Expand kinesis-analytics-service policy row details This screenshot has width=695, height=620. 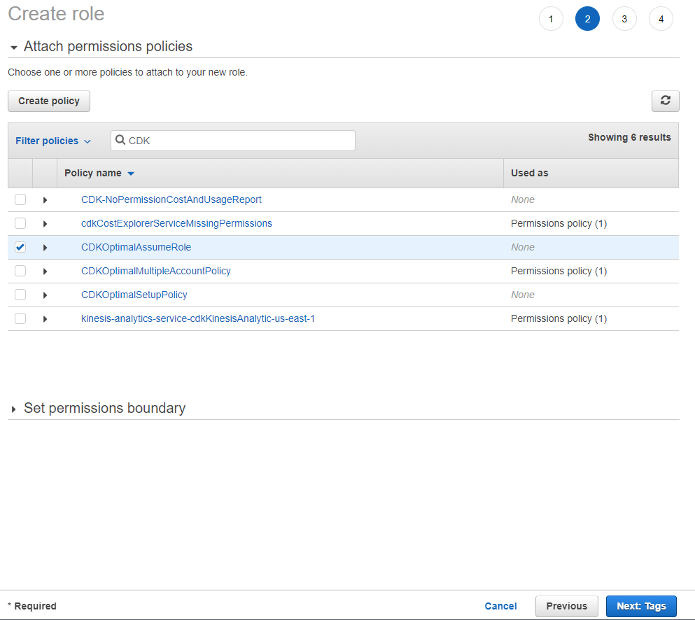pyautogui.click(x=45, y=319)
